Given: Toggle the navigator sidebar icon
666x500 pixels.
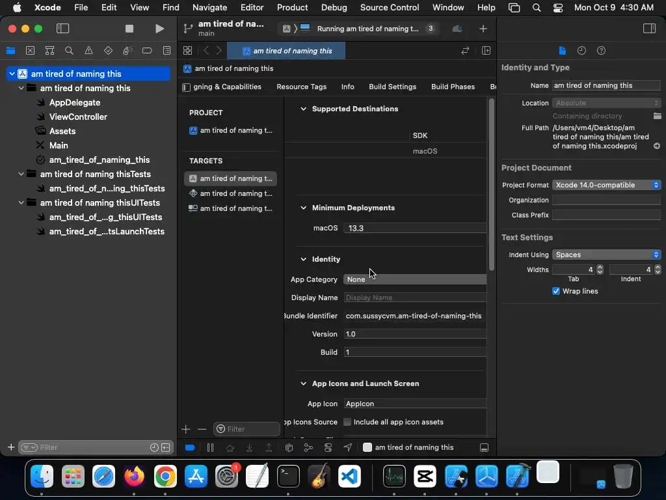Looking at the screenshot, I should [63, 29].
